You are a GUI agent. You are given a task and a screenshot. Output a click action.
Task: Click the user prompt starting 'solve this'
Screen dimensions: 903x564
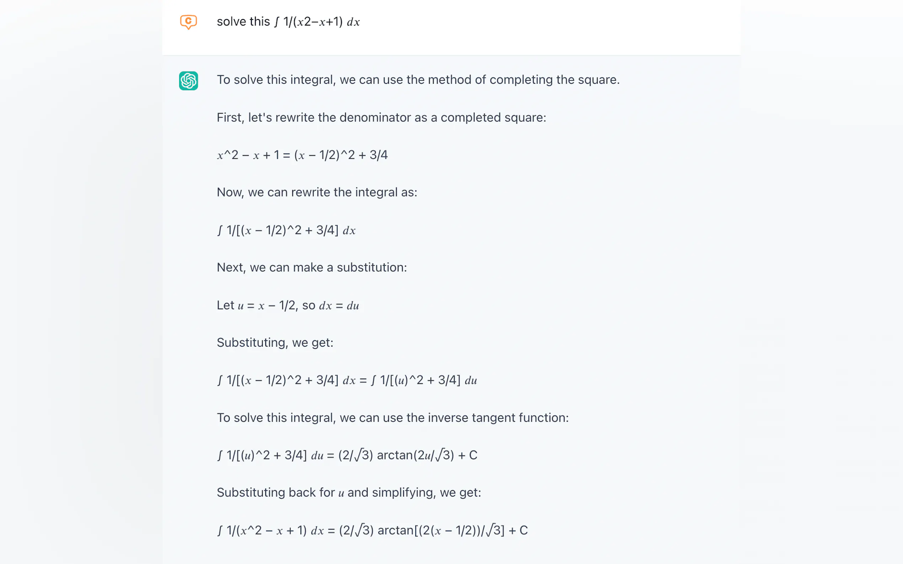[x=288, y=22]
